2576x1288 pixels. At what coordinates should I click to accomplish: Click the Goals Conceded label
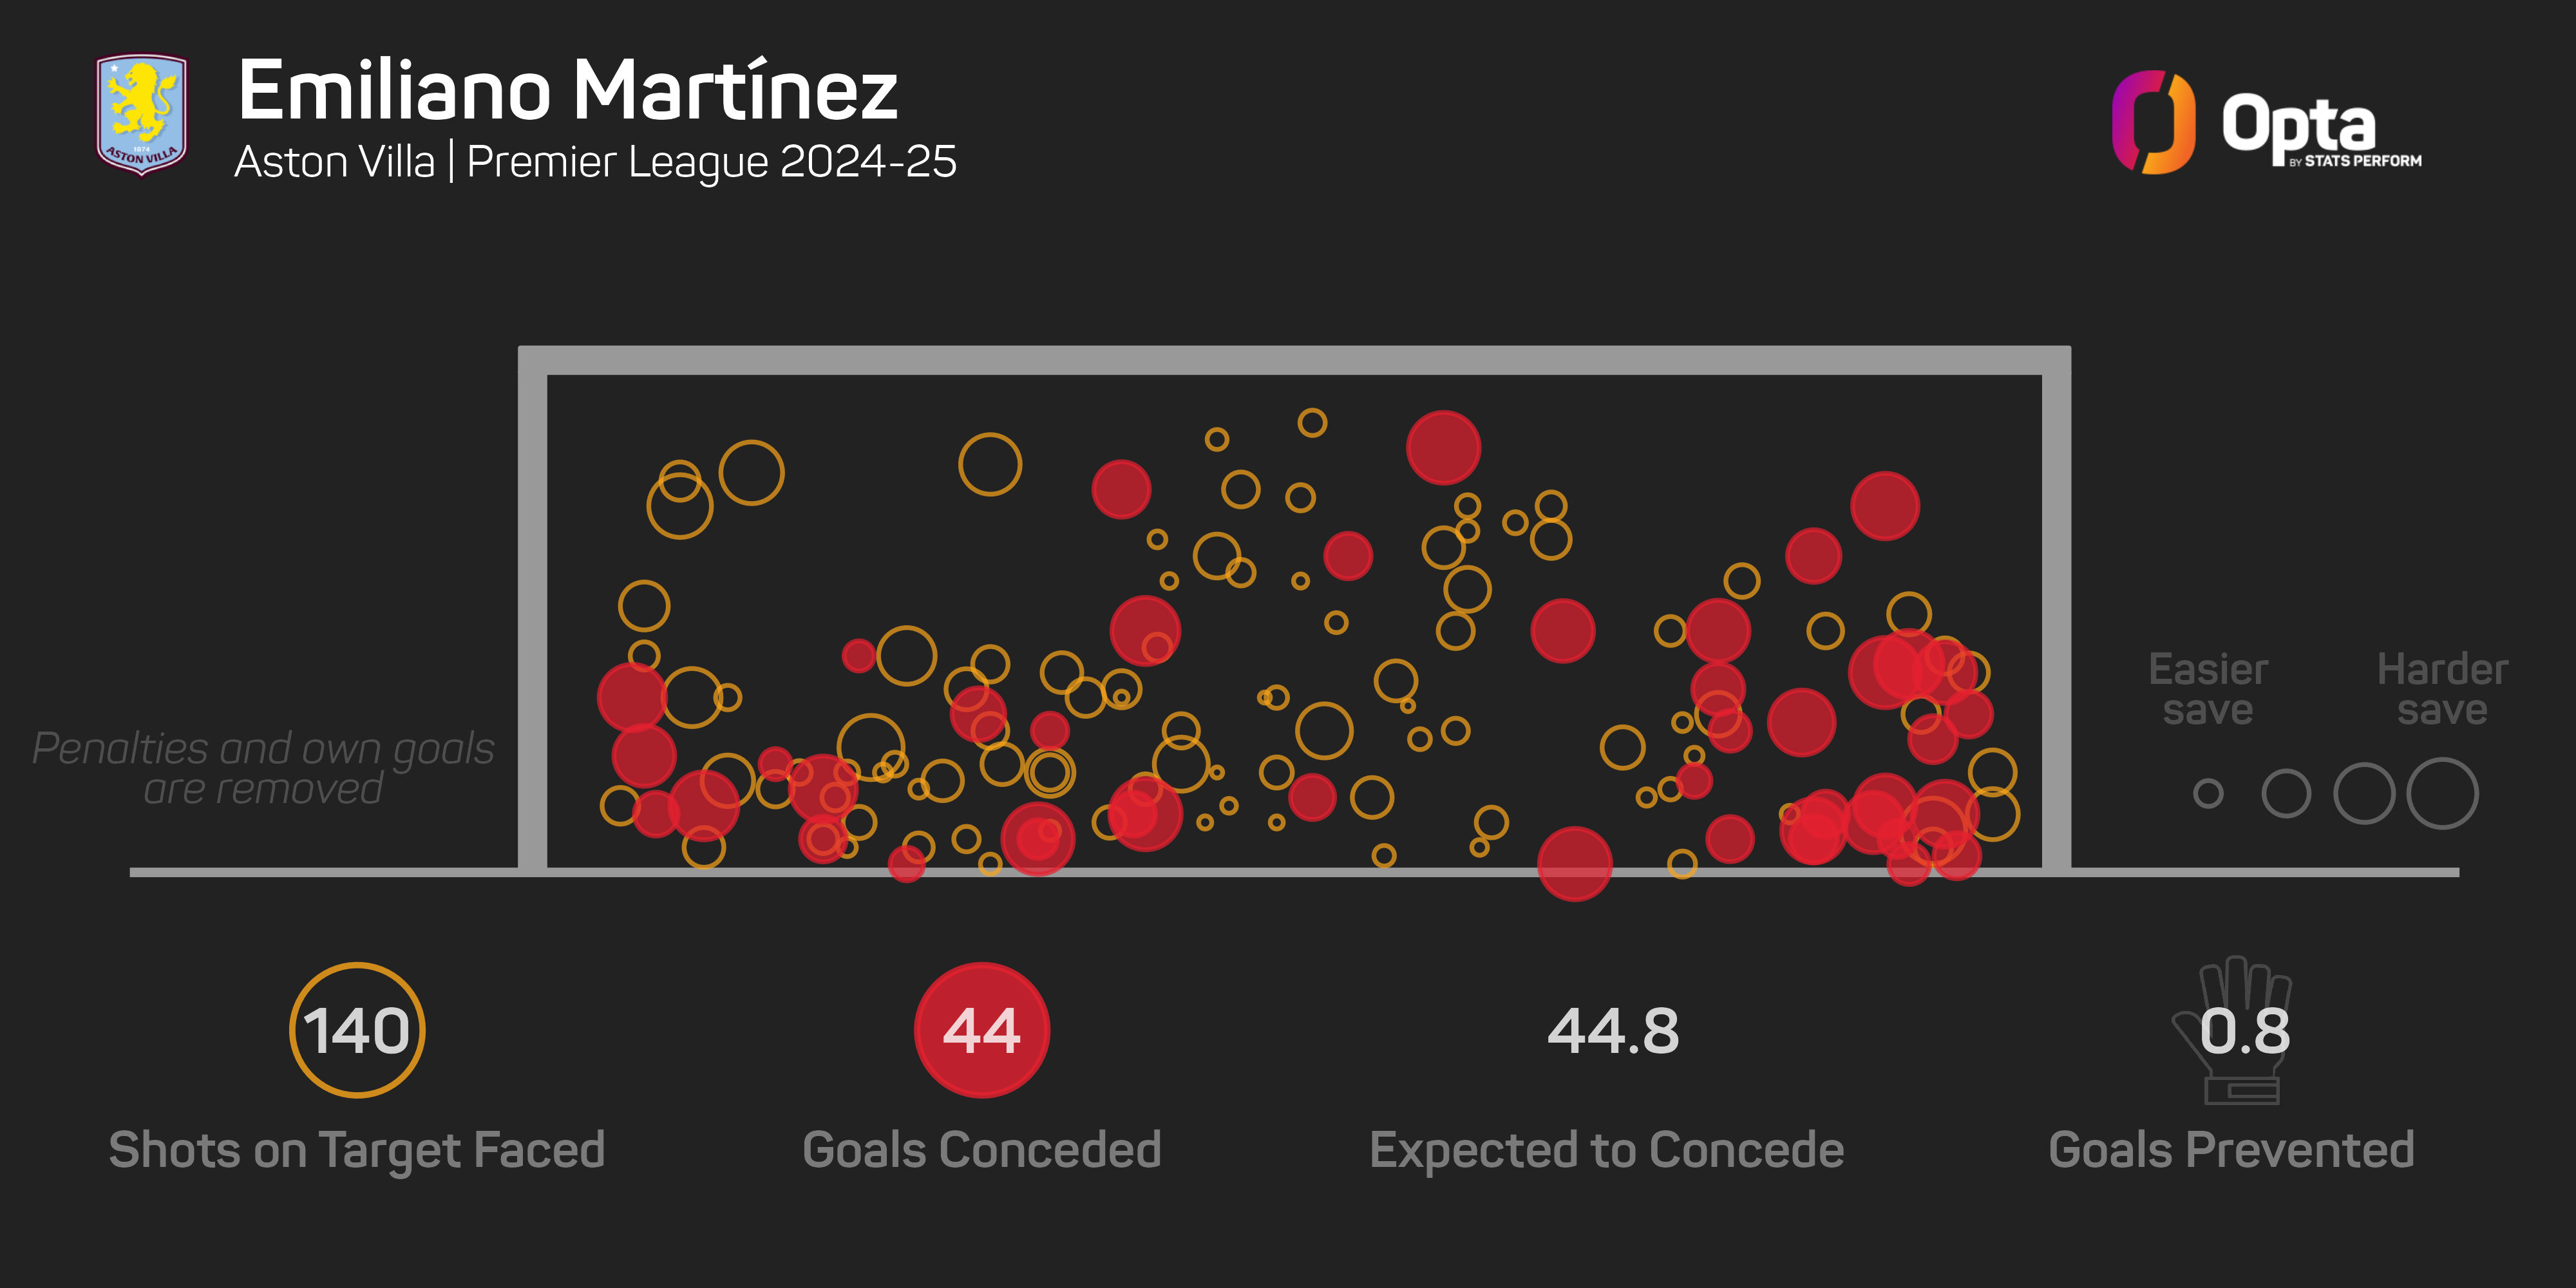981,1150
